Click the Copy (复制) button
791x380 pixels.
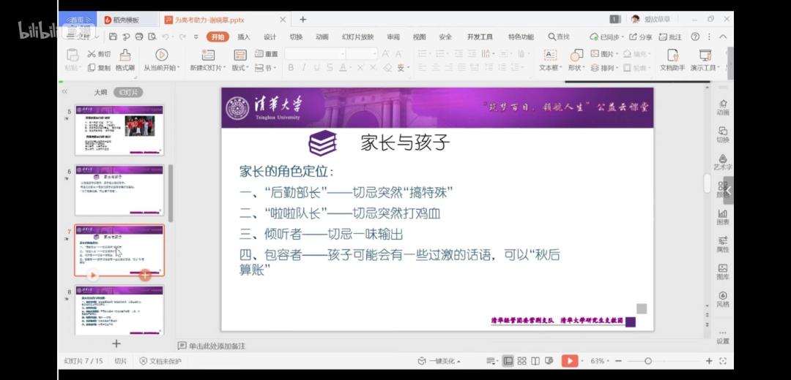click(99, 67)
